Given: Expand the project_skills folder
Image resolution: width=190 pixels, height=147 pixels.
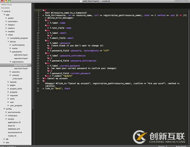Looking at the screenshot, I should [x=8, y=89].
